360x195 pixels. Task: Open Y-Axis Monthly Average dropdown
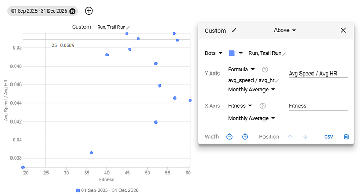tap(251, 89)
